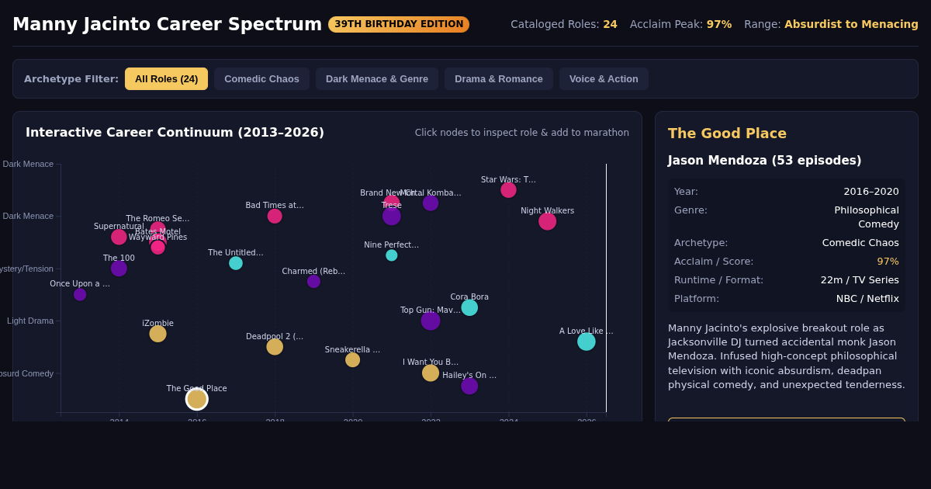Switch to Drama & Romance archetype filter
931x489 pixels.
(499, 79)
